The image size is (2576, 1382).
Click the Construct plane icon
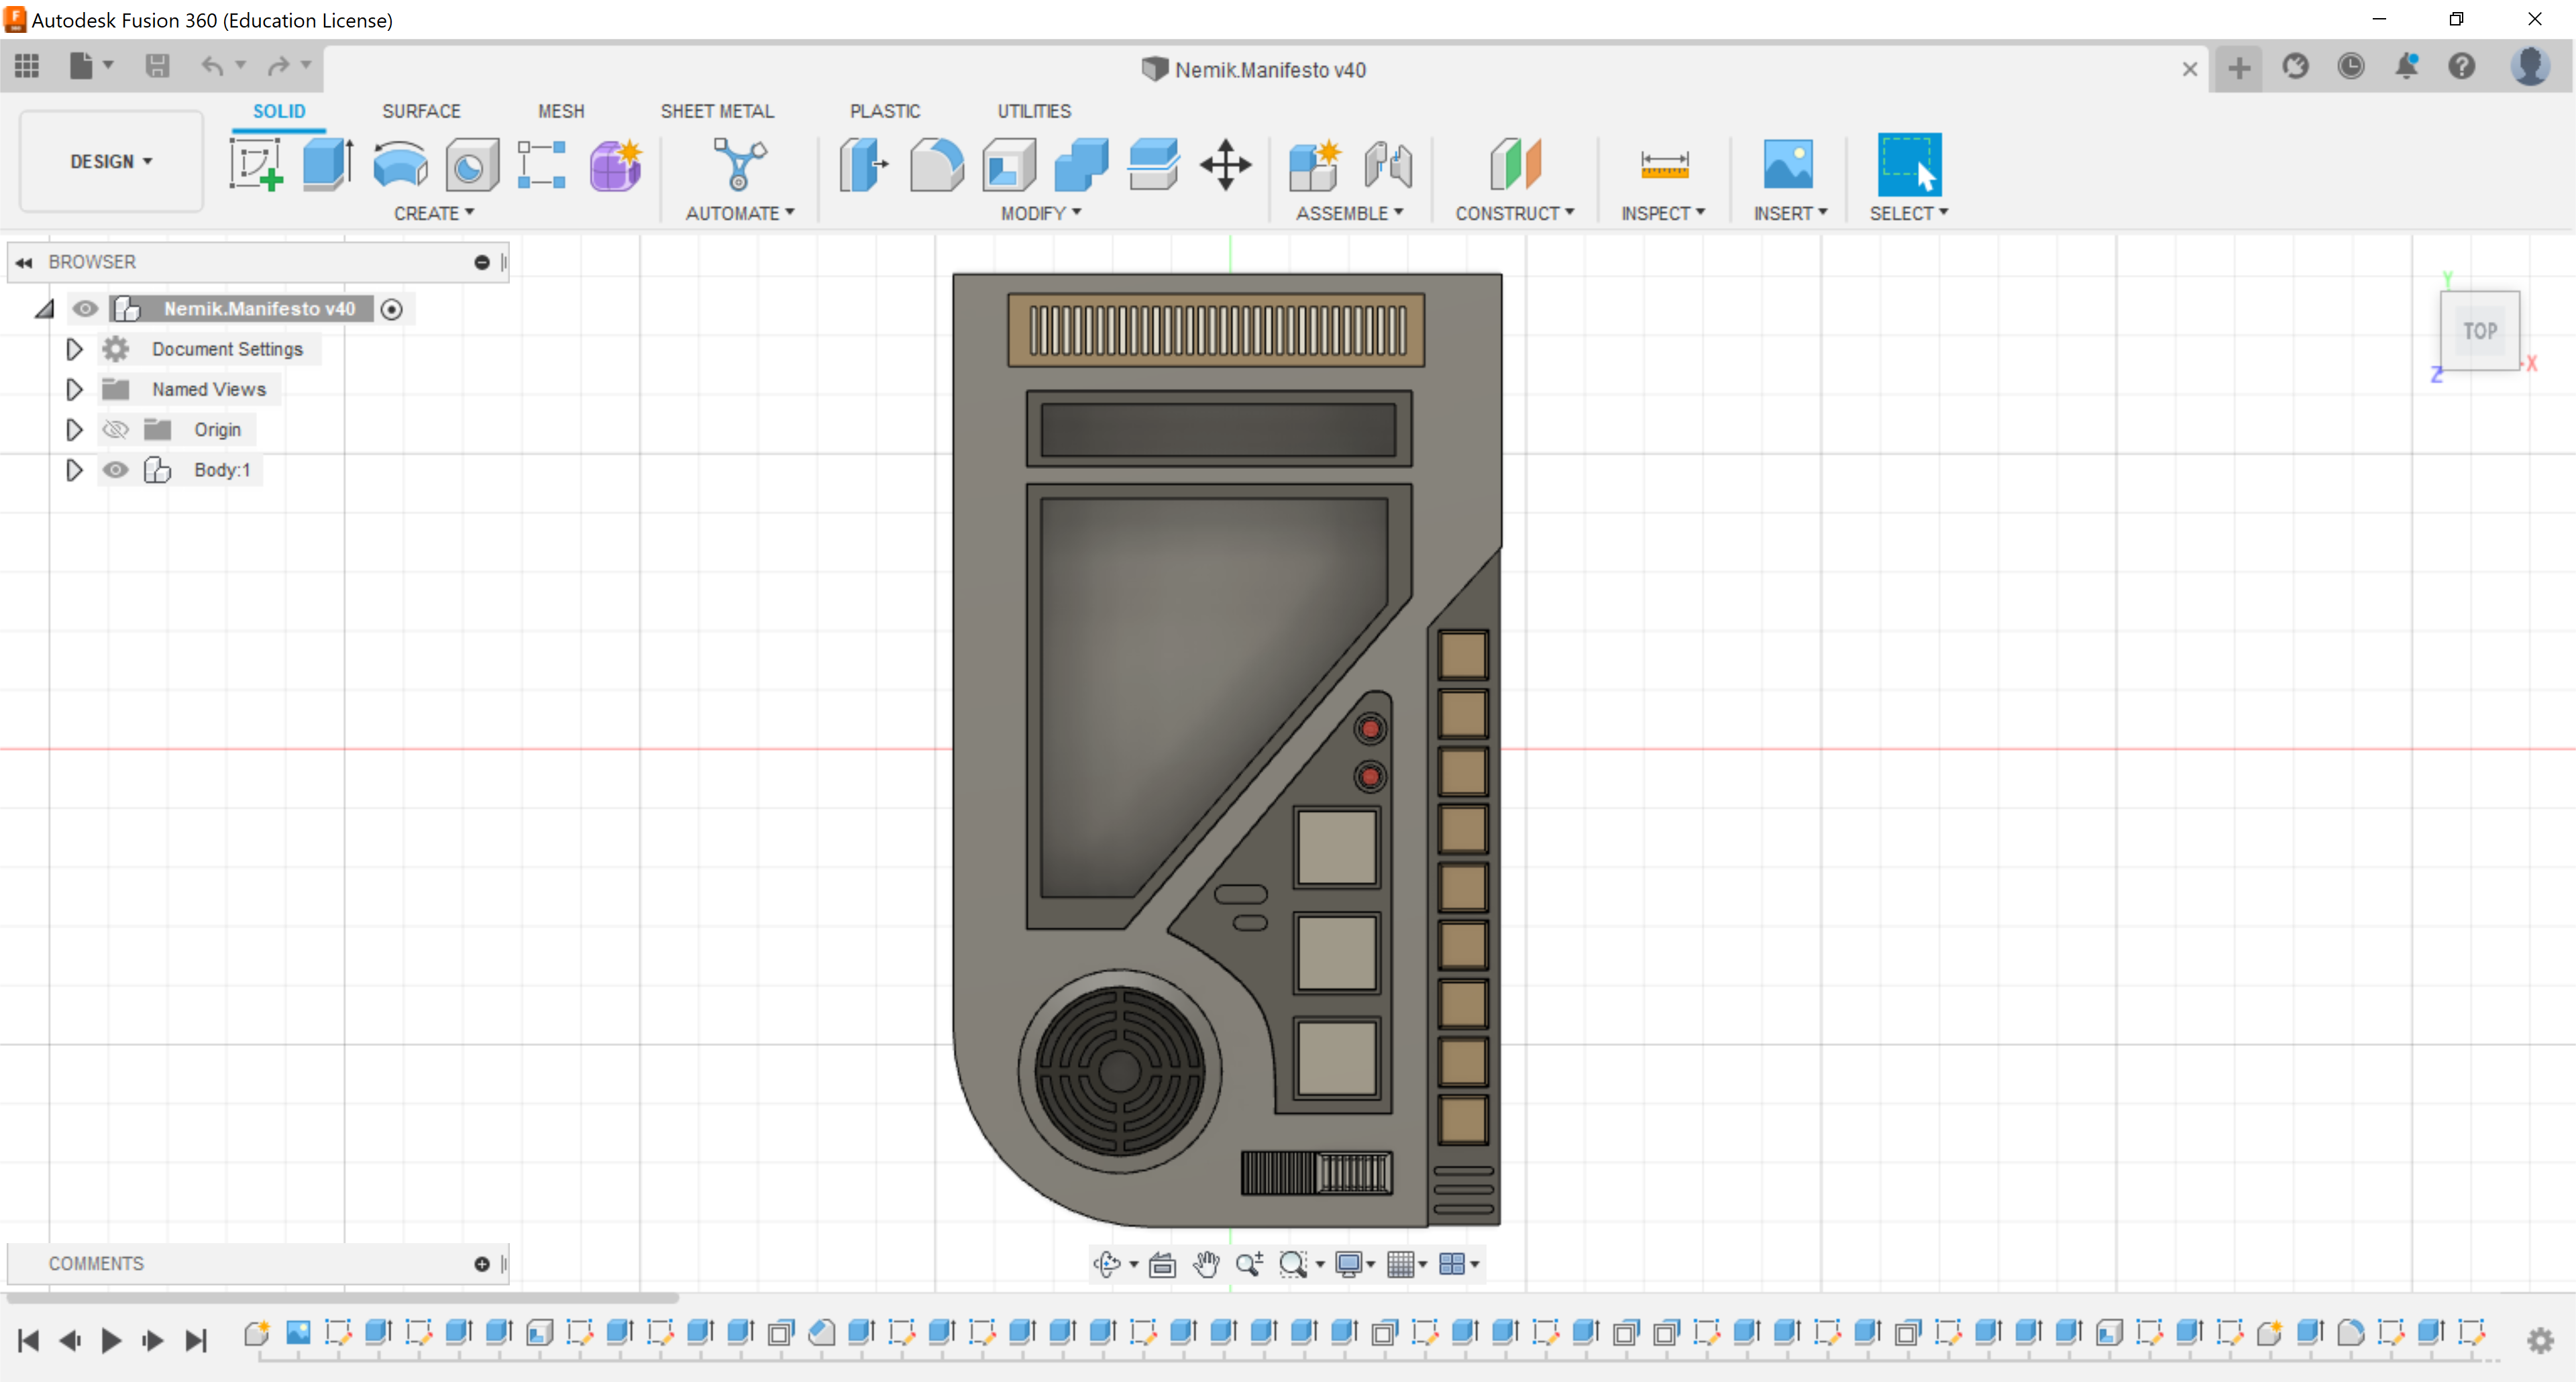tap(1515, 165)
